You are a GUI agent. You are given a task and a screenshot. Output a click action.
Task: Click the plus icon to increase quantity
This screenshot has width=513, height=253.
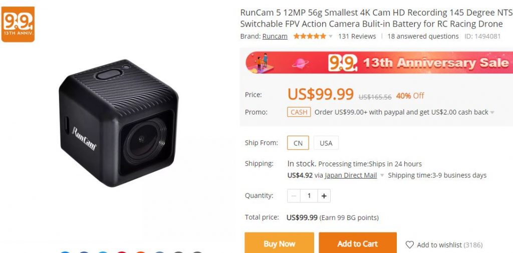(x=324, y=196)
